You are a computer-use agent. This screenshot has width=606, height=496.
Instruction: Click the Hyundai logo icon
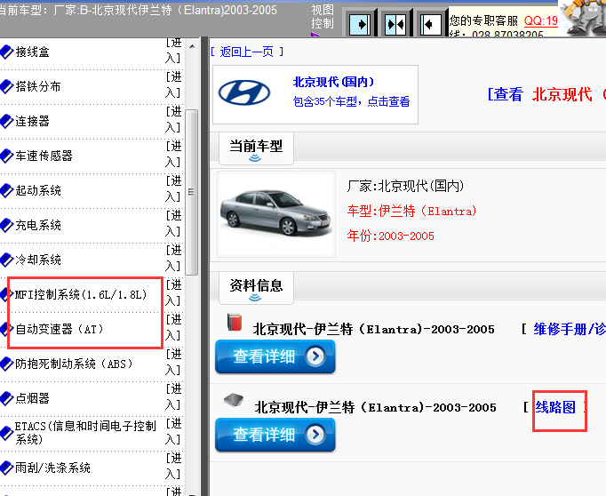[244, 92]
